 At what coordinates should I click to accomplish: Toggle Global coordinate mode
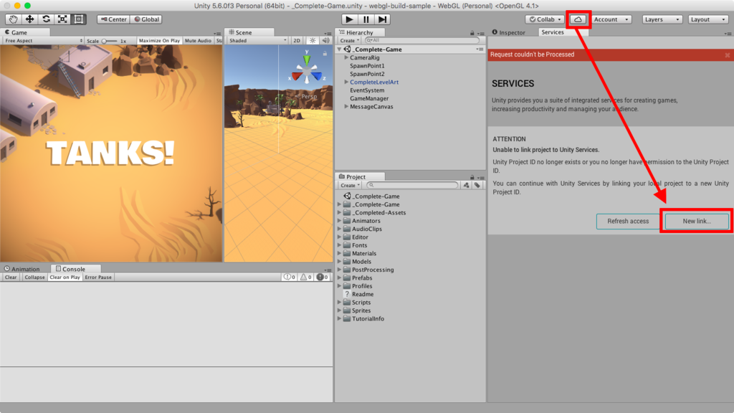[x=146, y=19]
